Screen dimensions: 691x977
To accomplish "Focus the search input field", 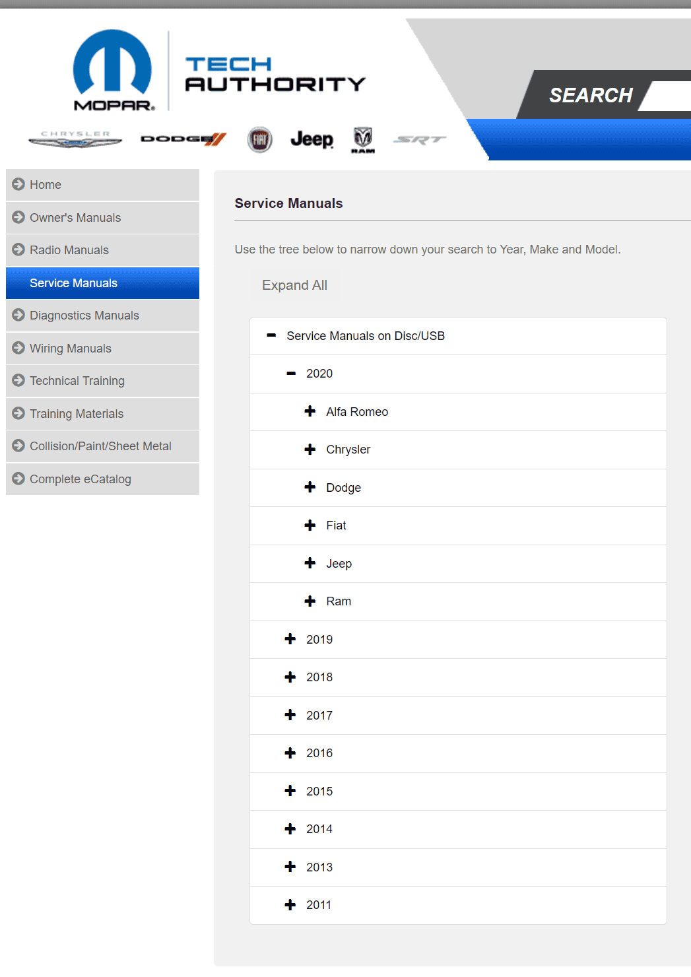I will pos(665,96).
